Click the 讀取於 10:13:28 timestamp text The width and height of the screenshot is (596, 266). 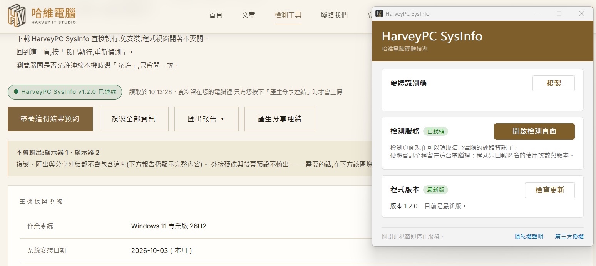point(150,92)
